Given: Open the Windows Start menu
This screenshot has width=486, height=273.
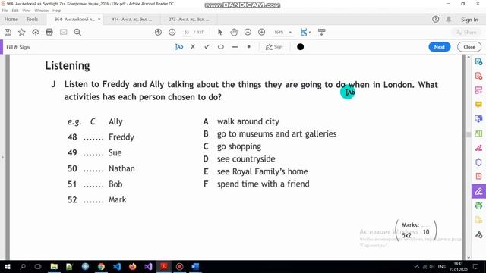Looking at the screenshot, I should (7, 266).
